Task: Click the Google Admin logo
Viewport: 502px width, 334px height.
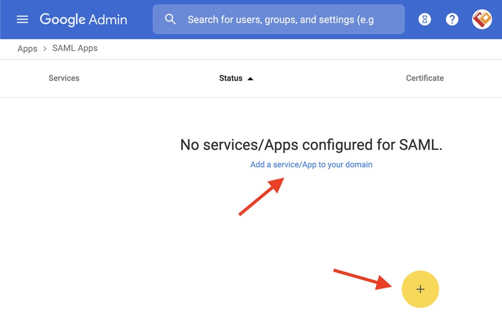Action: (83, 20)
